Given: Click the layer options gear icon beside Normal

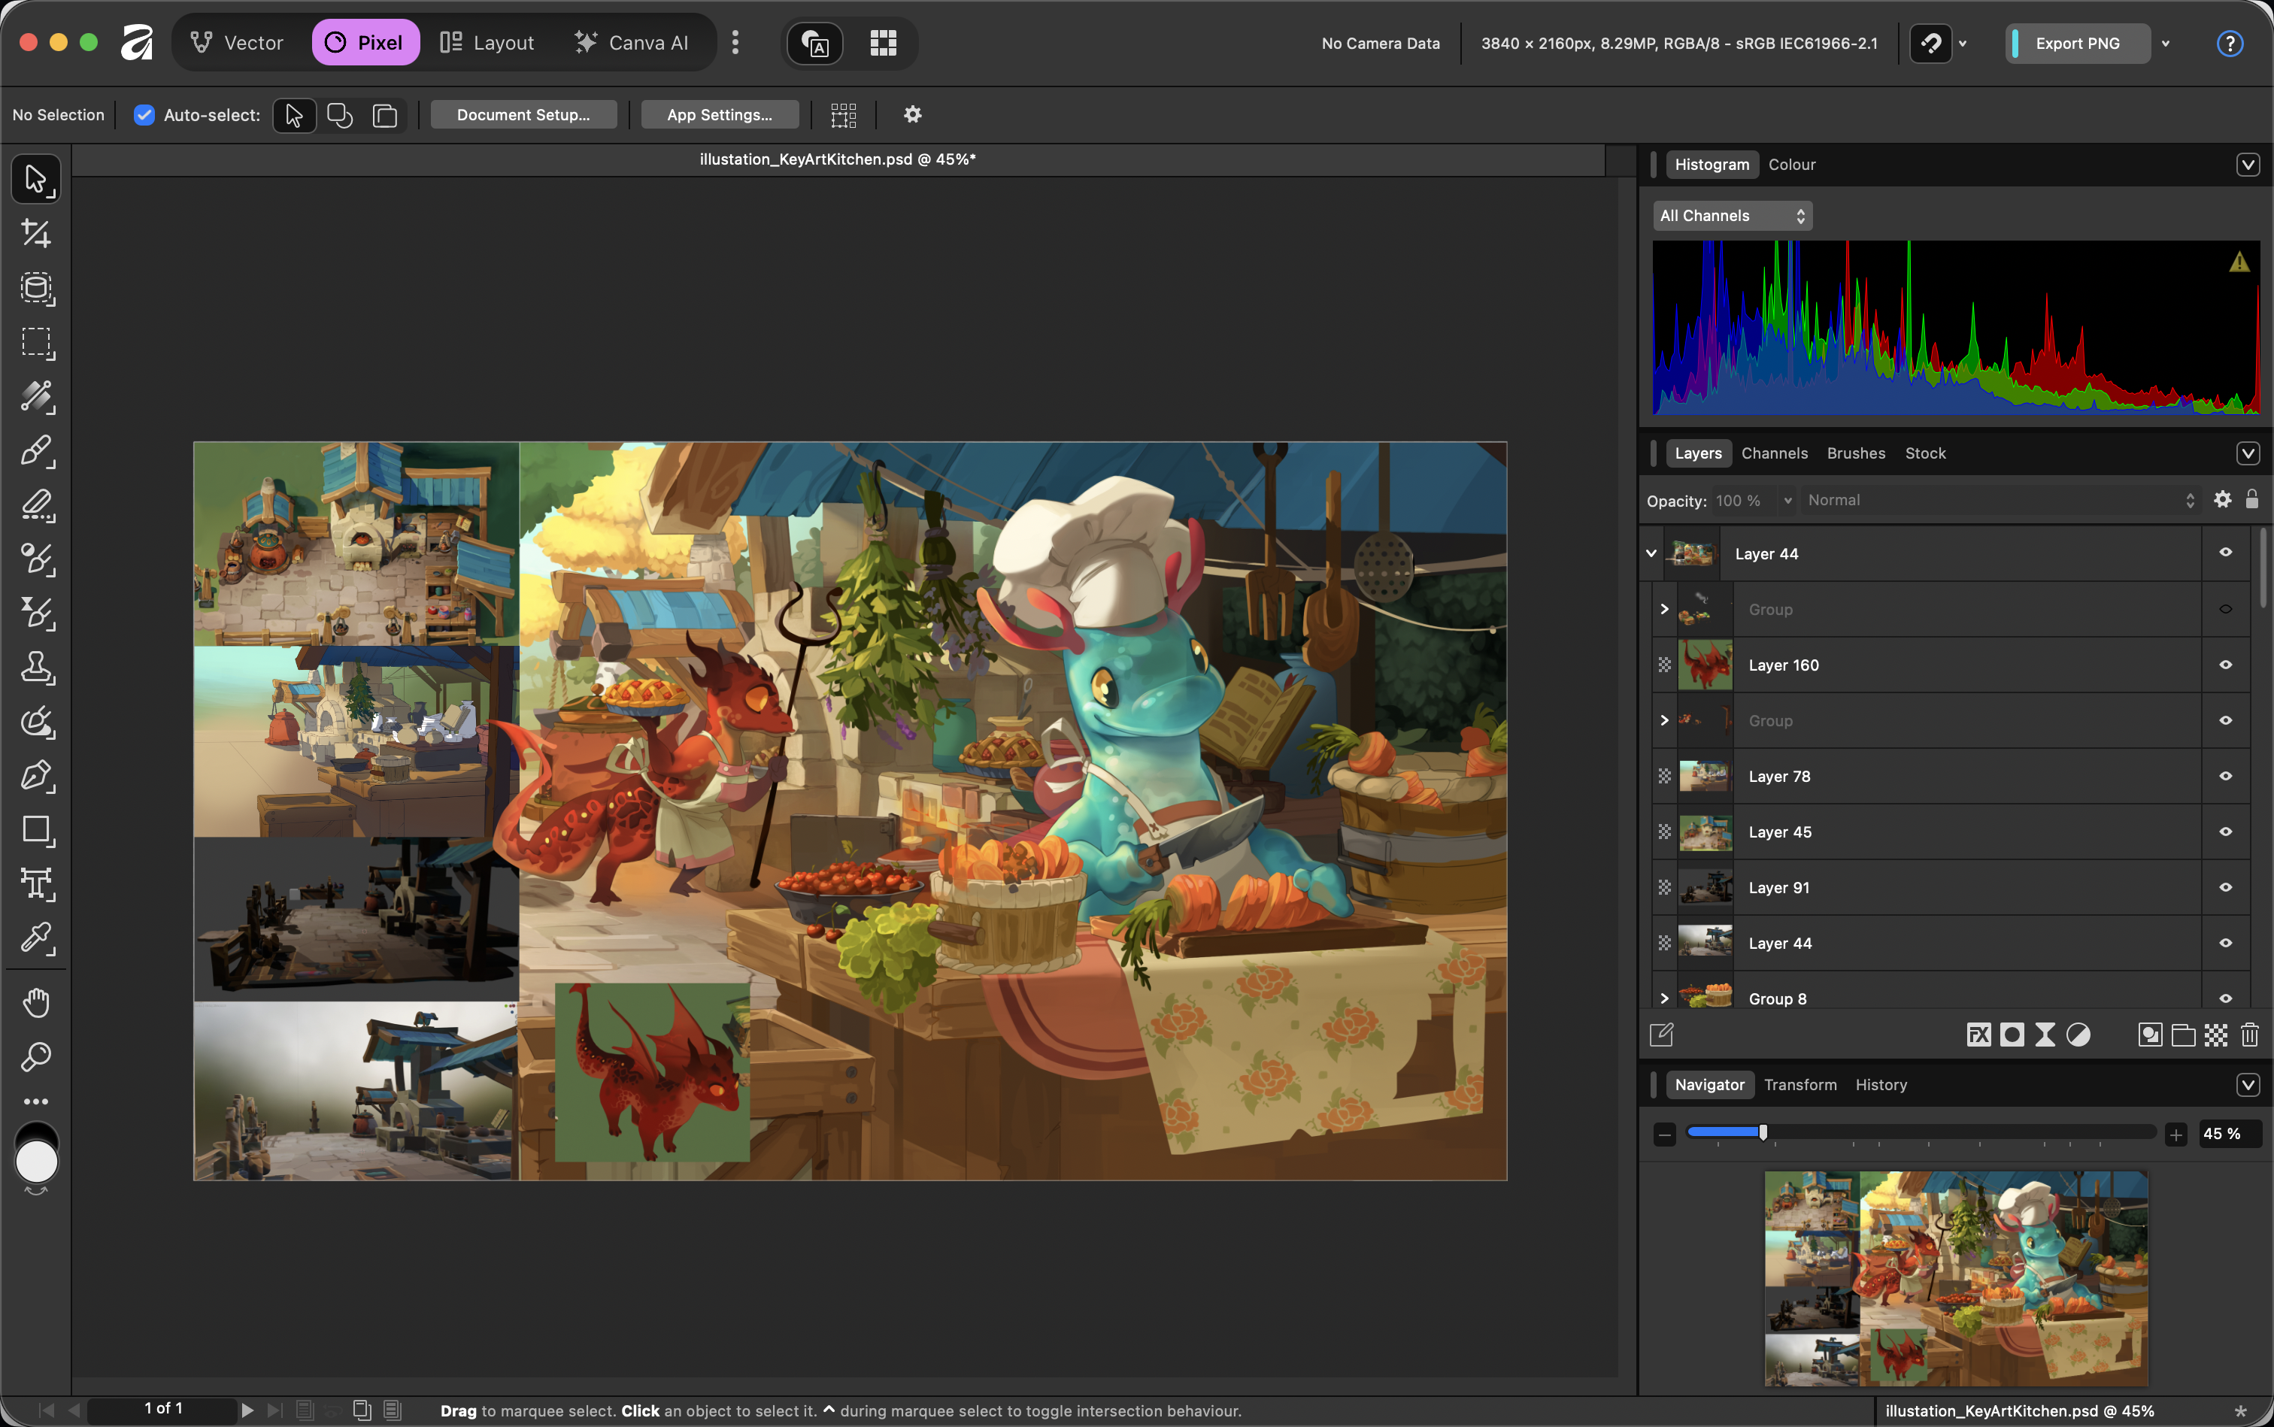Looking at the screenshot, I should 2222,499.
